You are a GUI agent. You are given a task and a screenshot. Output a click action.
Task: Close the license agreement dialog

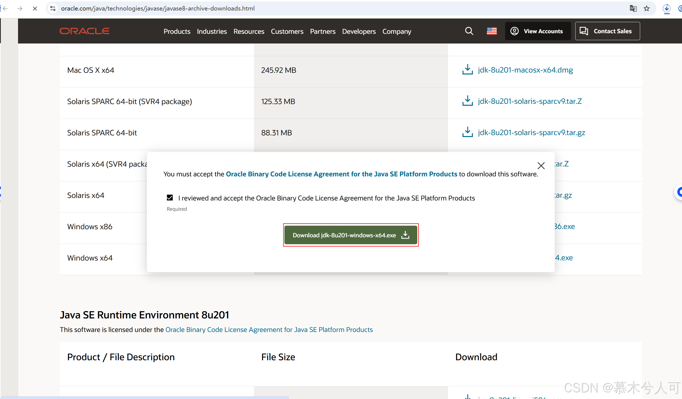tap(541, 166)
